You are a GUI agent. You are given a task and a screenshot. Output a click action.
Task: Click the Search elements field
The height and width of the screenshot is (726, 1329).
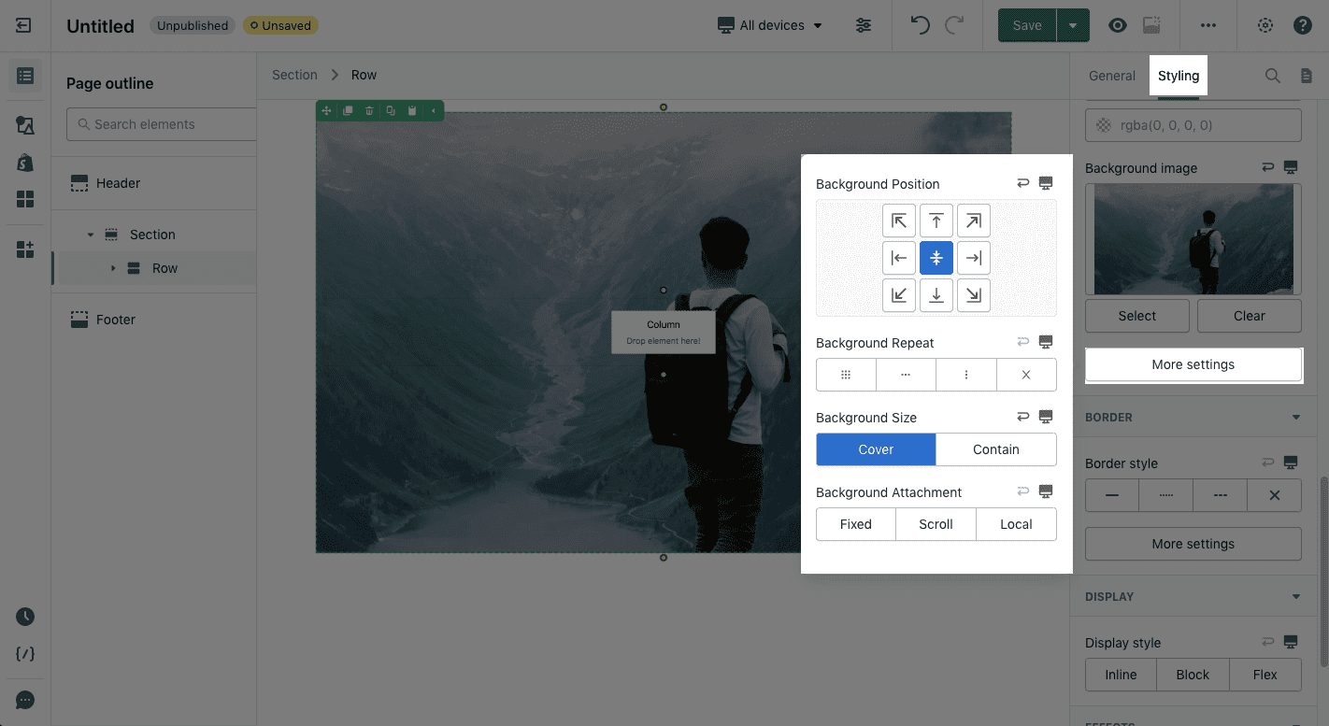click(x=162, y=124)
